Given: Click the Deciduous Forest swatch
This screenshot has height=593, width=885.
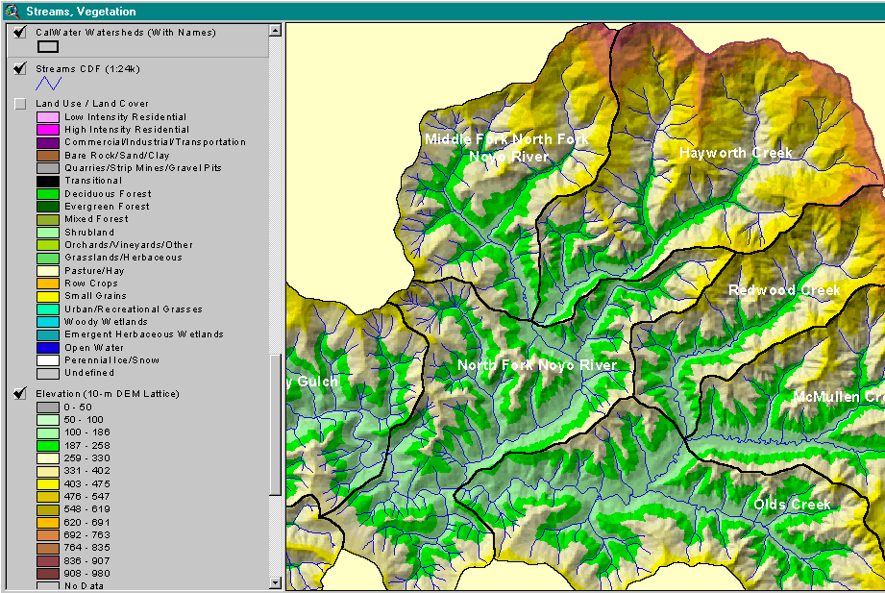Looking at the screenshot, I should [48, 194].
